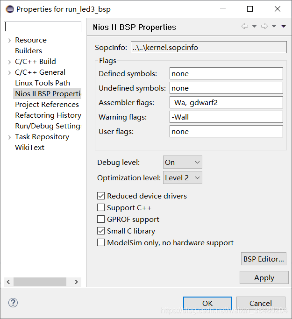Expand the Task Repository tree node

point(9,137)
